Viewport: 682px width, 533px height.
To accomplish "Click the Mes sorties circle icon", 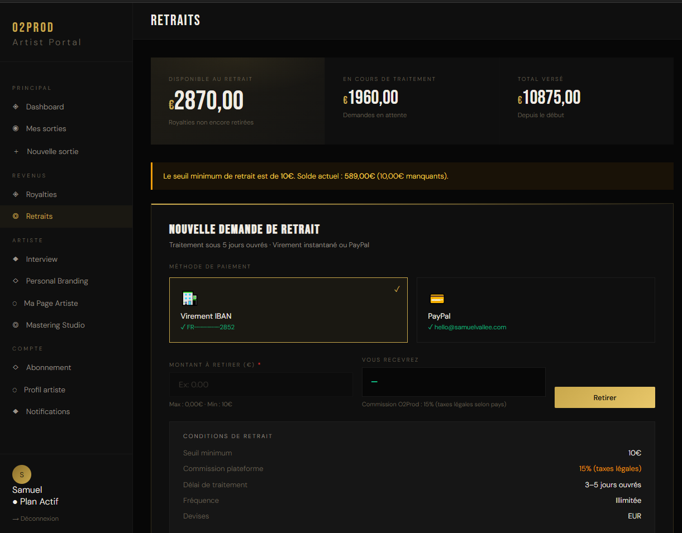I will [16, 128].
